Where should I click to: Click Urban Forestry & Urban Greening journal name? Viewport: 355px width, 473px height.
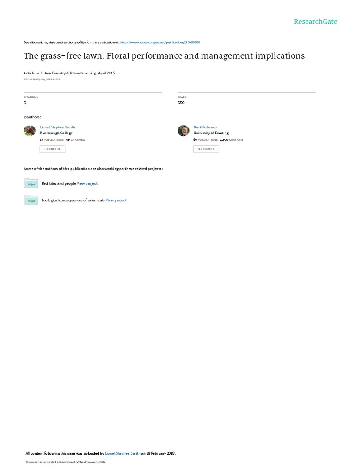68,73
